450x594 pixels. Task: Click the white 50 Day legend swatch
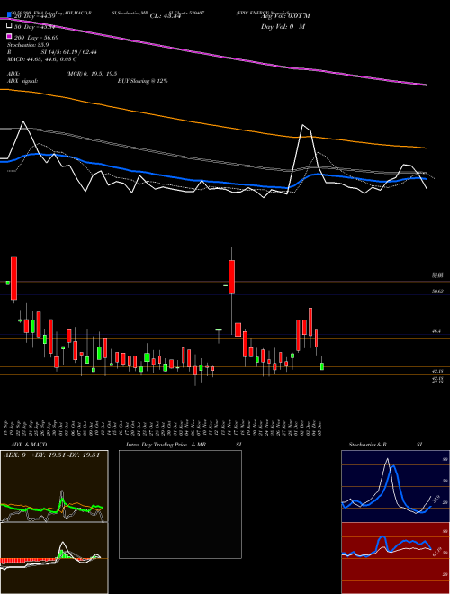click(x=9, y=26)
